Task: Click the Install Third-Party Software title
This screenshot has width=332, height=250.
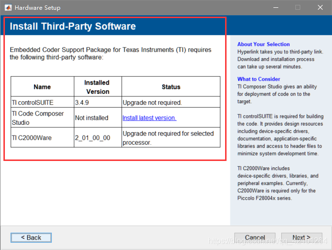Action: point(73,26)
